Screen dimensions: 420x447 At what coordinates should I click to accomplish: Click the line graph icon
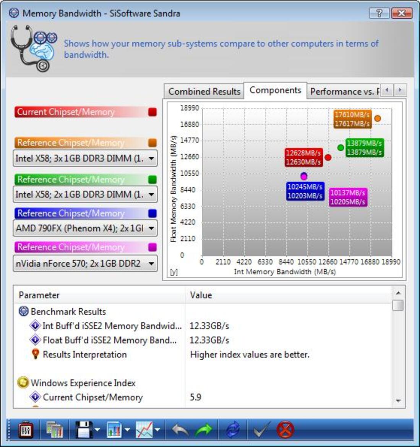pyautogui.click(x=144, y=430)
